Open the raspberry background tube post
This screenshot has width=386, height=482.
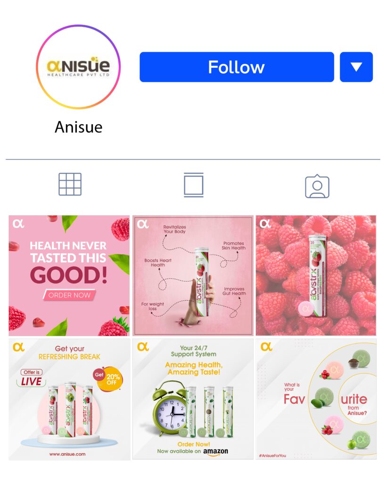point(316,275)
